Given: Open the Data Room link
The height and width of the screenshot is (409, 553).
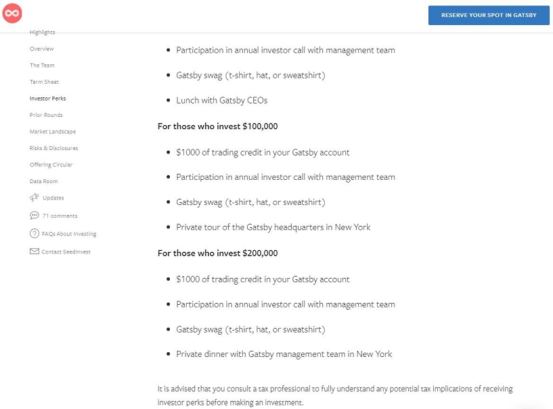Looking at the screenshot, I should pyautogui.click(x=43, y=181).
